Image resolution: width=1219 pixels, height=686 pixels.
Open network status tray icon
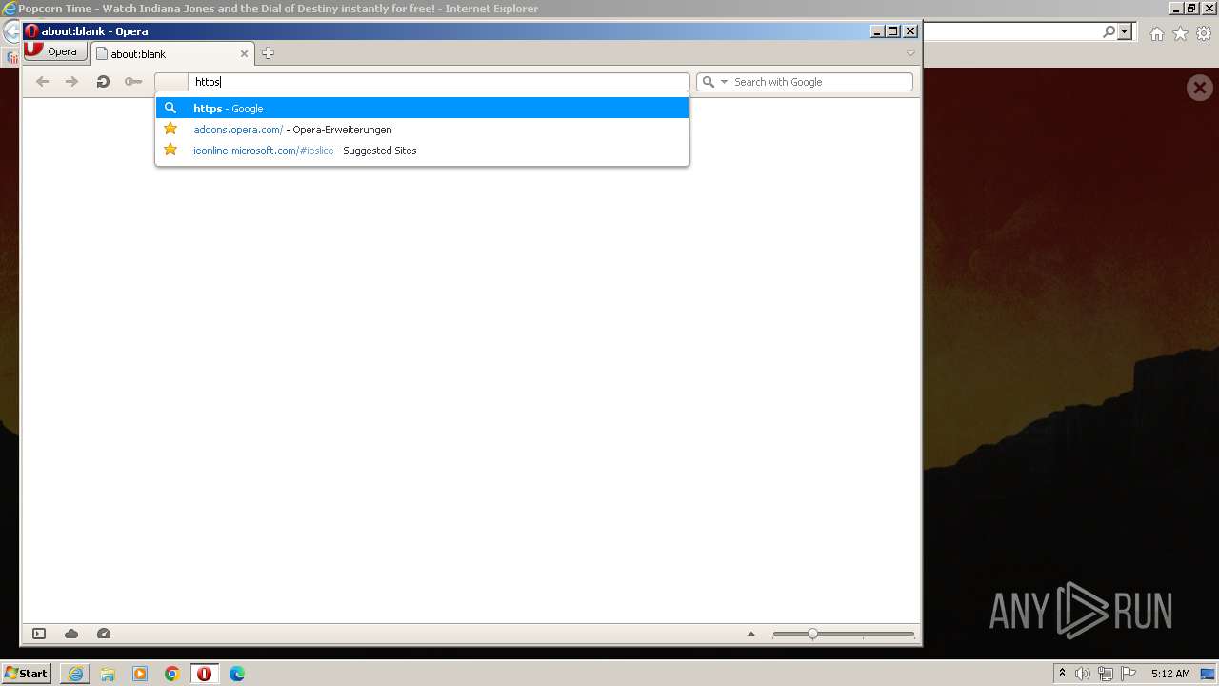[1106, 674]
